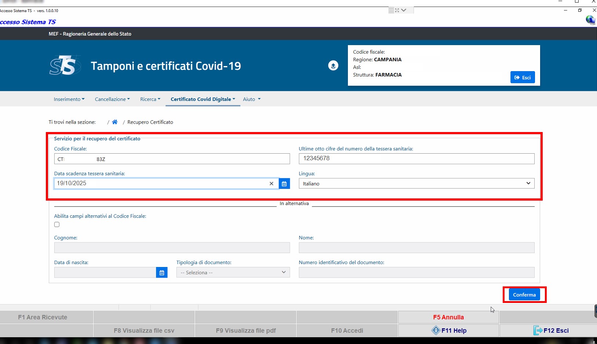Image resolution: width=597 pixels, height=344 pixels.
Task: Open the Lingua dropdown set to Italiano
Action: tap(416, 183)
